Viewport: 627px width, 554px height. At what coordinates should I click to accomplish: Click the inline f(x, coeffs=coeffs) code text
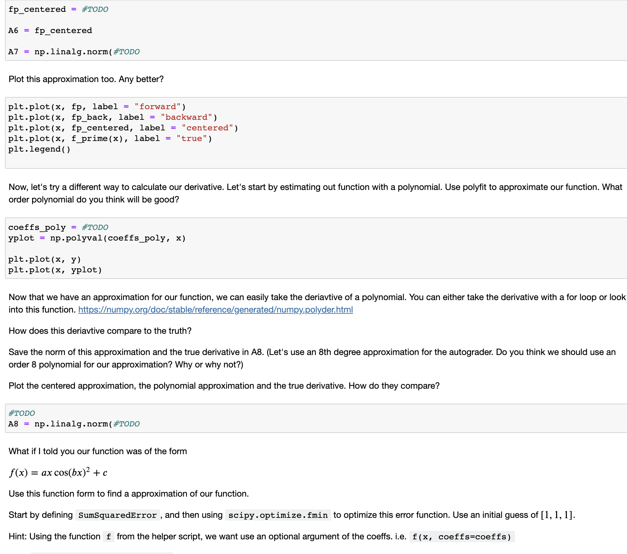tap(461, 537)
